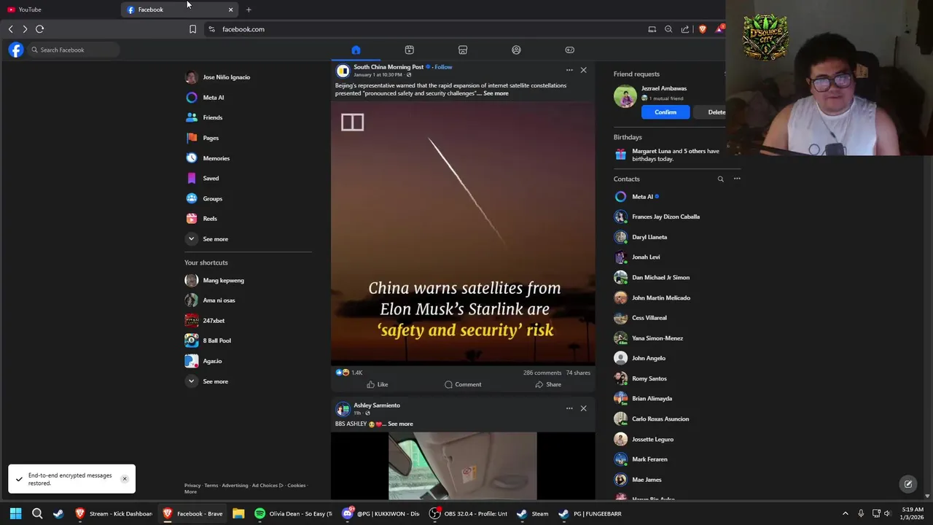Open OBS in the taskbar
The height and width of the screenshot is (525, 933).
(x=469, y=513)
